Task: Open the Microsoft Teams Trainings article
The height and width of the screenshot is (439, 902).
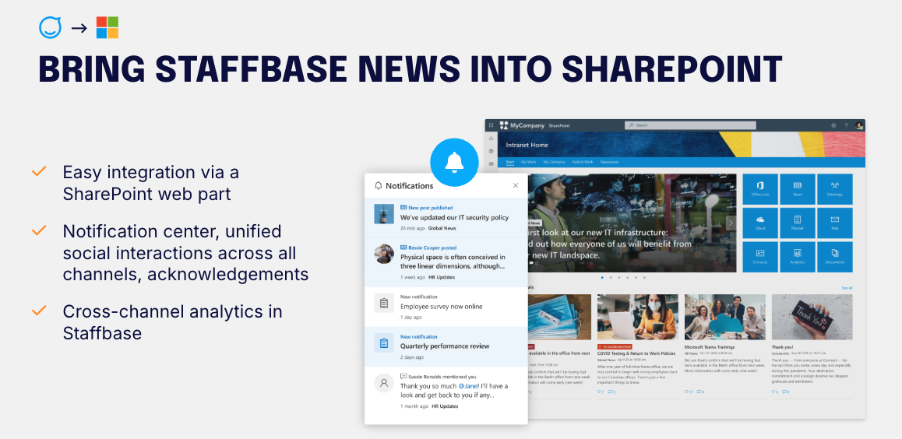Action: 710,347
